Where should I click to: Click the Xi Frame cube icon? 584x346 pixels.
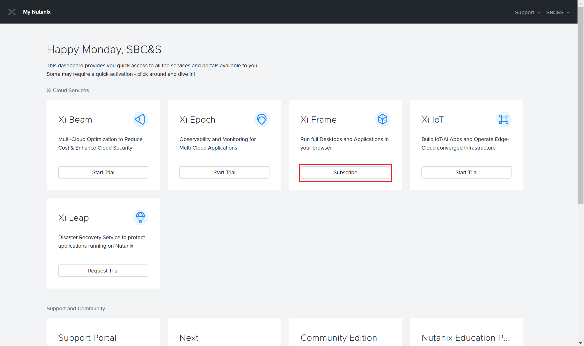coord(382,119)
